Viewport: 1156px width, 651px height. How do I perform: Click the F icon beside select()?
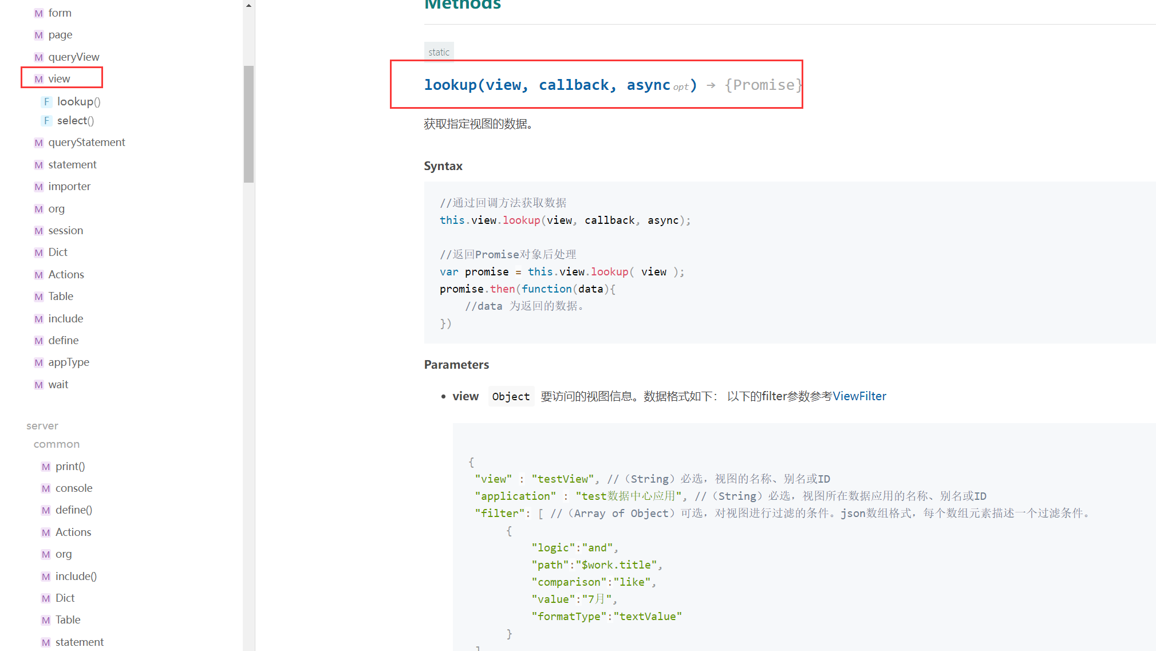coord(47,121)
